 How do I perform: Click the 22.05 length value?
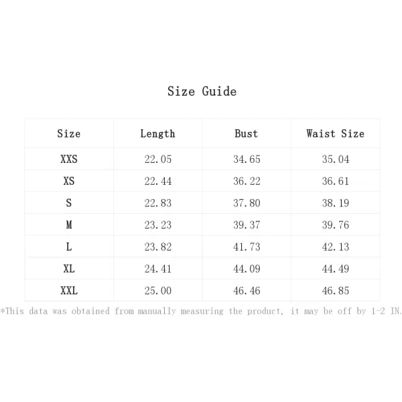click(x=157, y=159)
